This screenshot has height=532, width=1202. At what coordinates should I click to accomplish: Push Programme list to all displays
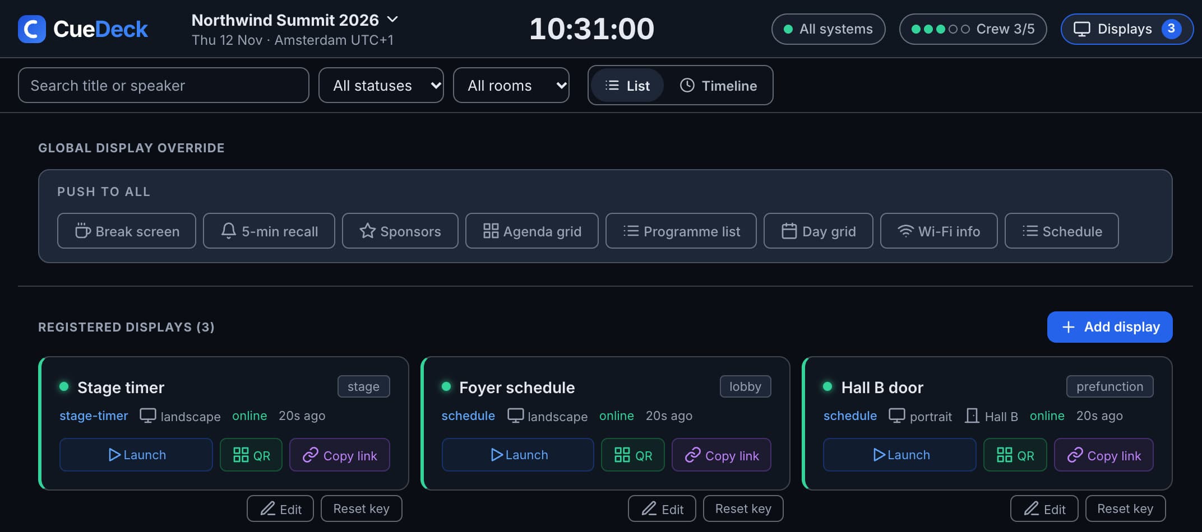click(681, 231)
